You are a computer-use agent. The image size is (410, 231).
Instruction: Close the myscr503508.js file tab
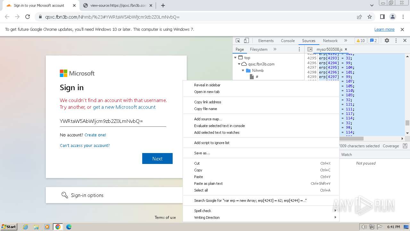click(x=346, y=49)
